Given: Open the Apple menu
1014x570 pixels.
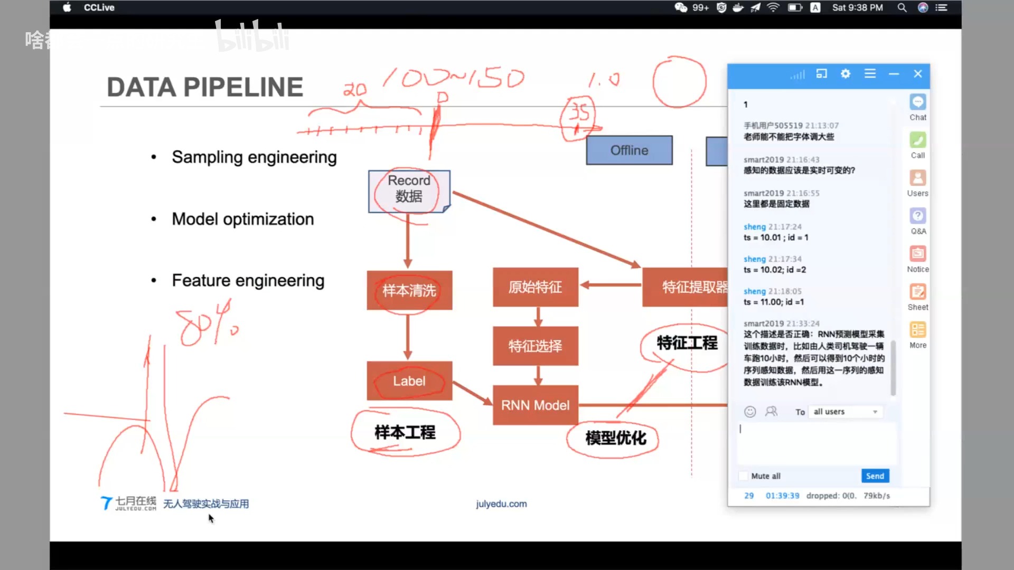Looking at the screenshot, I should point(67,7).
